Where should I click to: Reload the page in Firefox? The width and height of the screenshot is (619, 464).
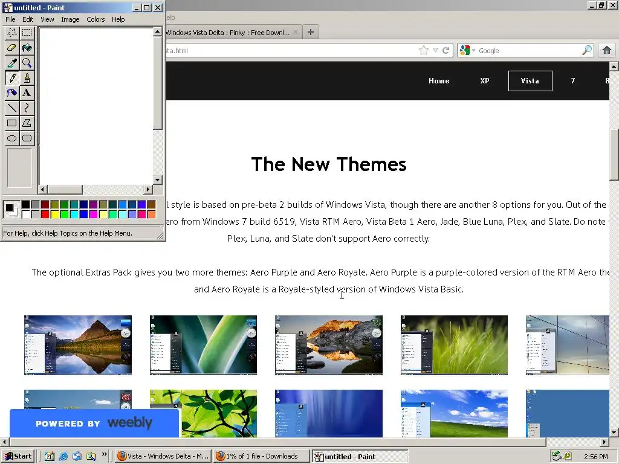pyautogui.click(x=446, y=50)
